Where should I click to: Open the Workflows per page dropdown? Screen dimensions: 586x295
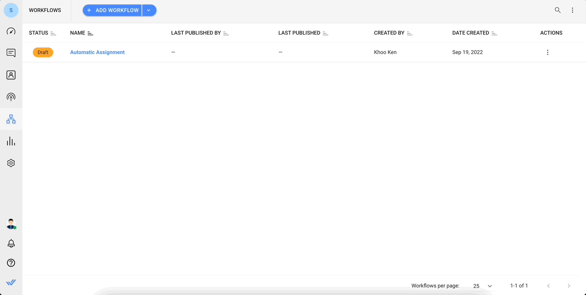(482, 286)
